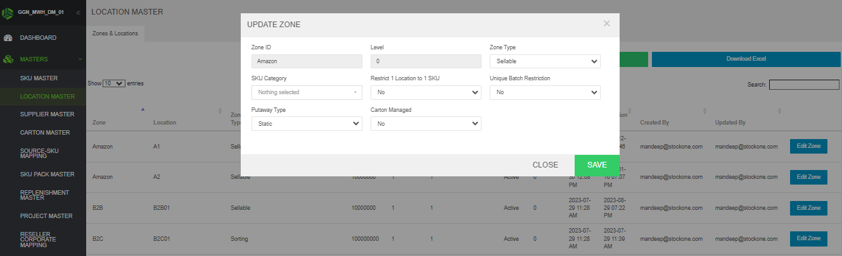Viewport: 842px width, 256px height.
Task: Sort table by Zone column arrow
Action: 143,109
